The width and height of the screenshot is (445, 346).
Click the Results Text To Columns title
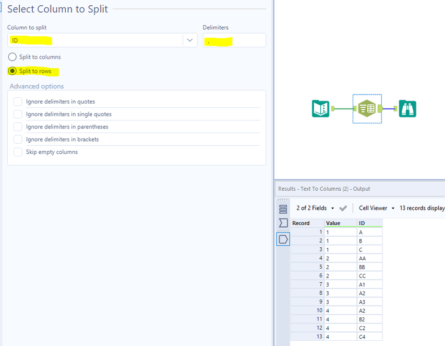coord(324,189)
